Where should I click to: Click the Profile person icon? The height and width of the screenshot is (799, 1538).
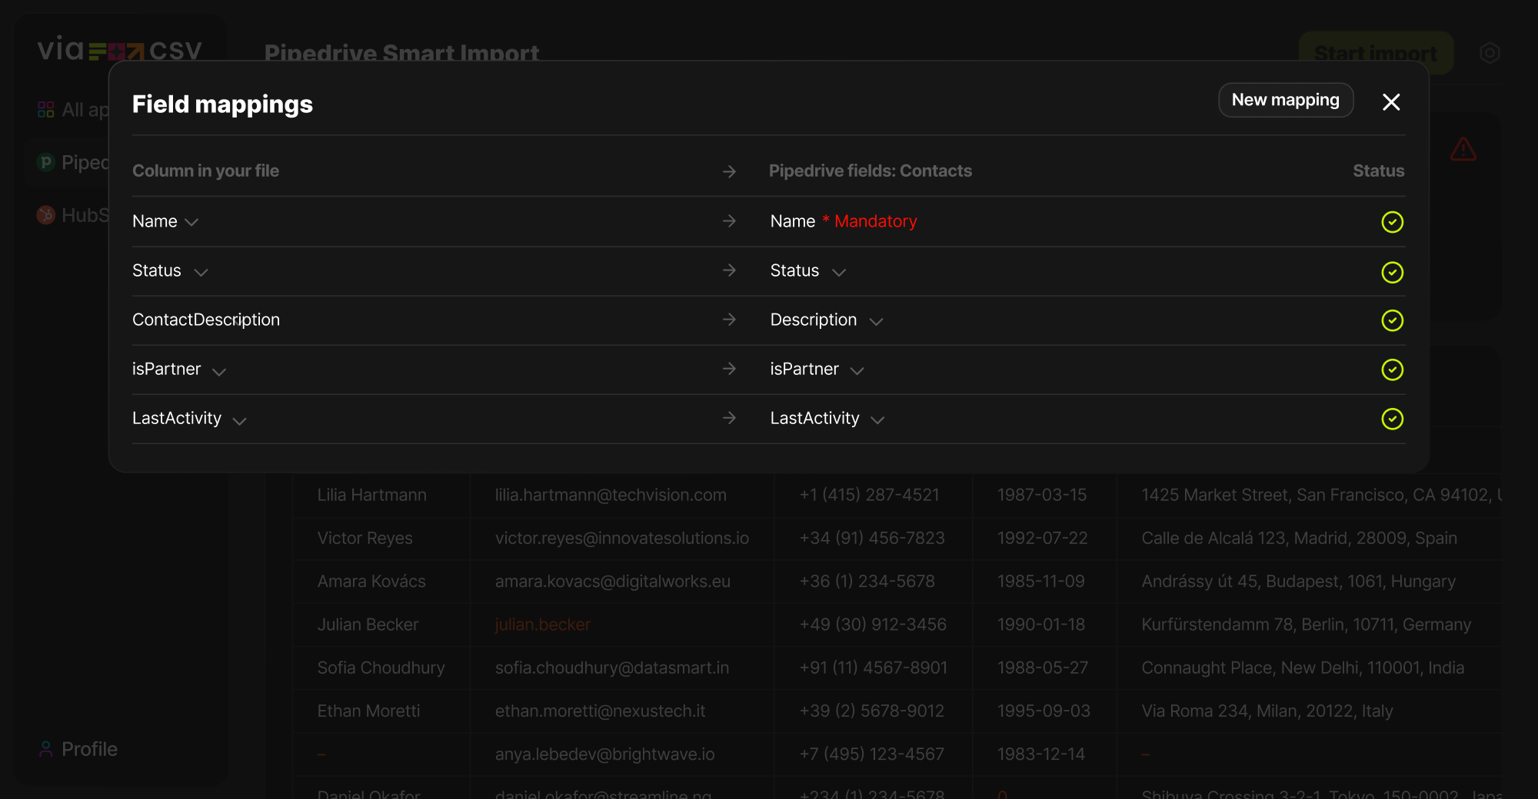[x=46, y=749]
